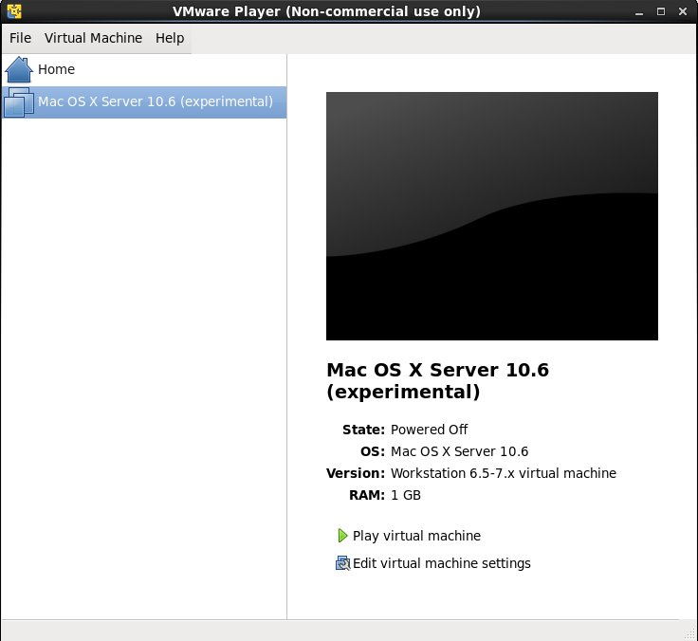Open the Help menu
The image size is (698, 641).
(170, 38)
